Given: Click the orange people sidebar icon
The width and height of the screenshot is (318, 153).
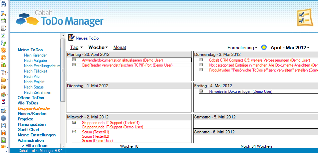Looking at the screenshot, I should tap(3, 50).
